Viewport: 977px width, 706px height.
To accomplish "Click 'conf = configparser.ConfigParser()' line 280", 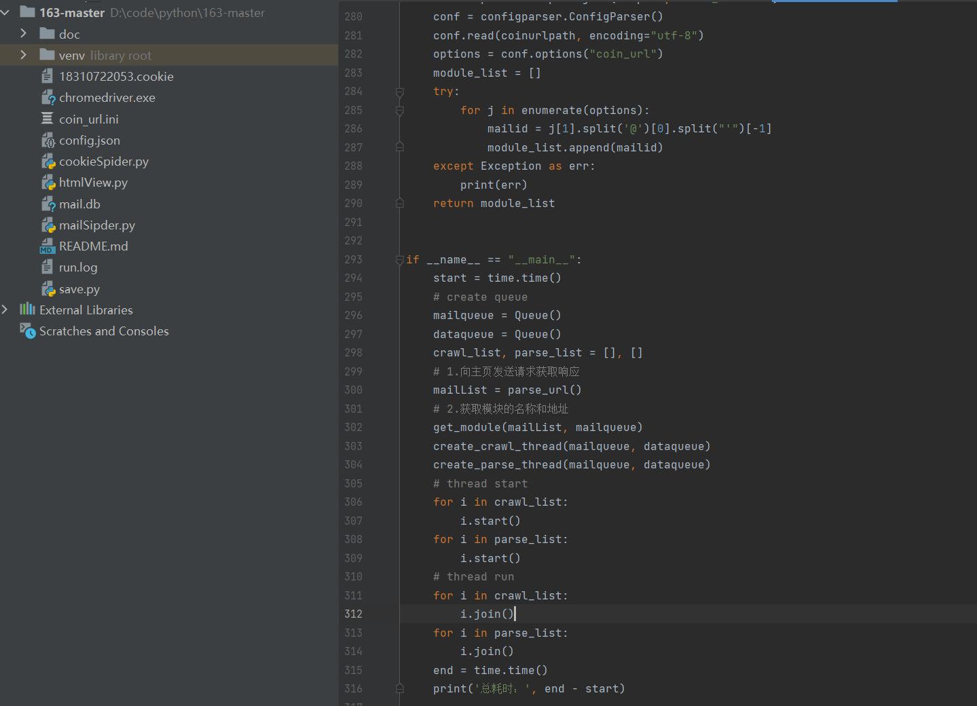I will [548, 17].
